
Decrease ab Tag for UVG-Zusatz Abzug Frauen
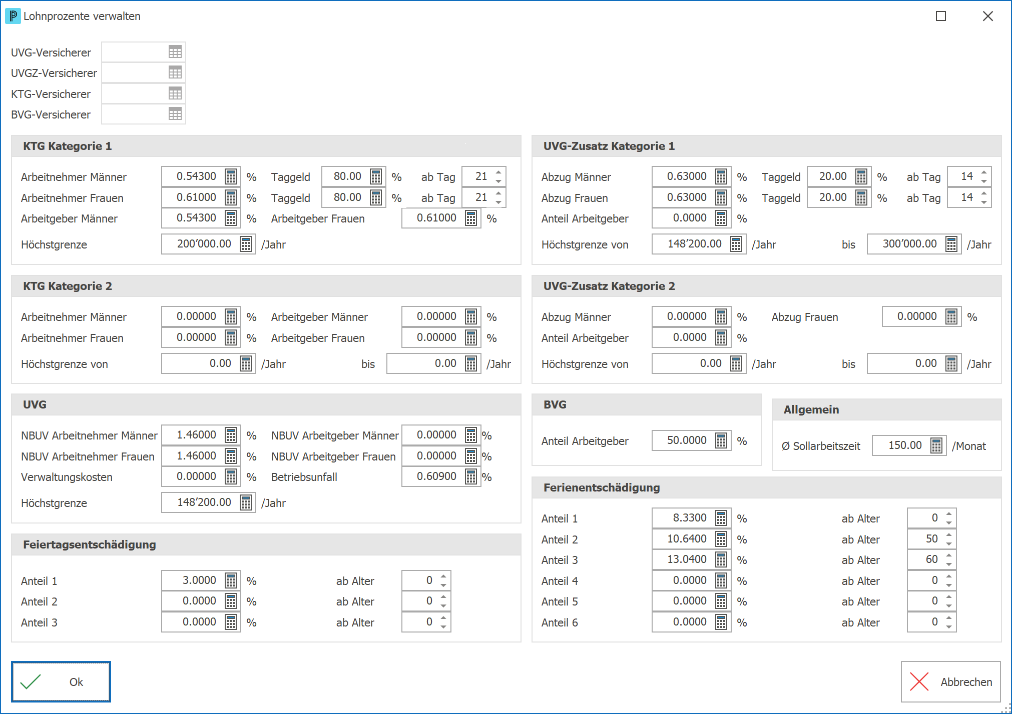[984, 202]
